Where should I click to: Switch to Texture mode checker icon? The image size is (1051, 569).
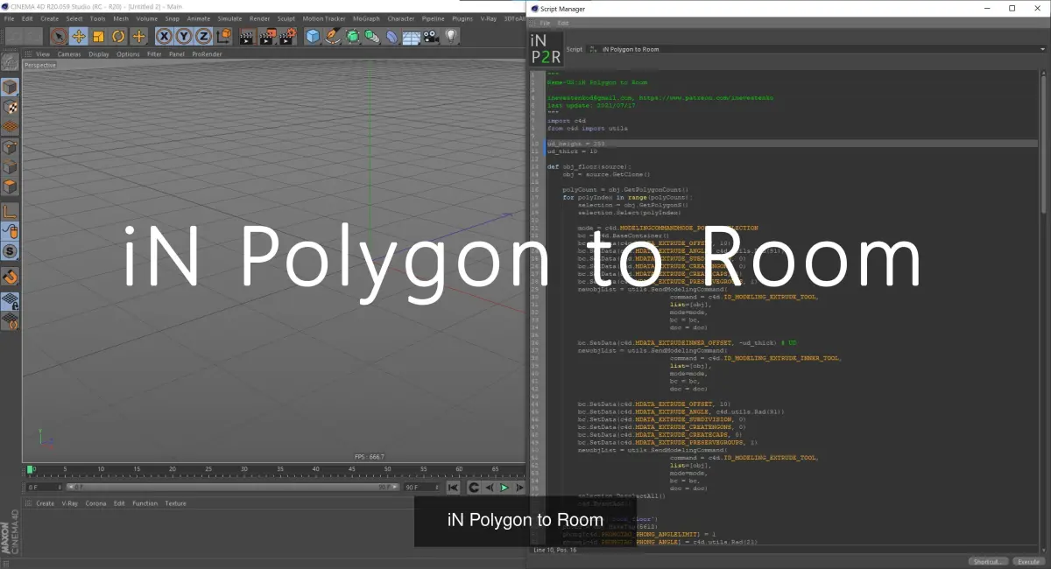(x=10, y=107)
